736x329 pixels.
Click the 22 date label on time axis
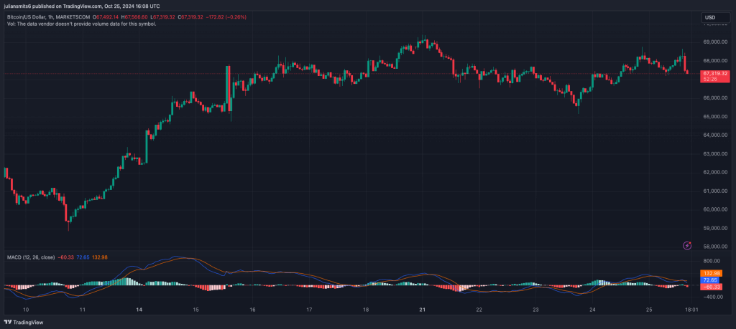[x=479, y=310]
